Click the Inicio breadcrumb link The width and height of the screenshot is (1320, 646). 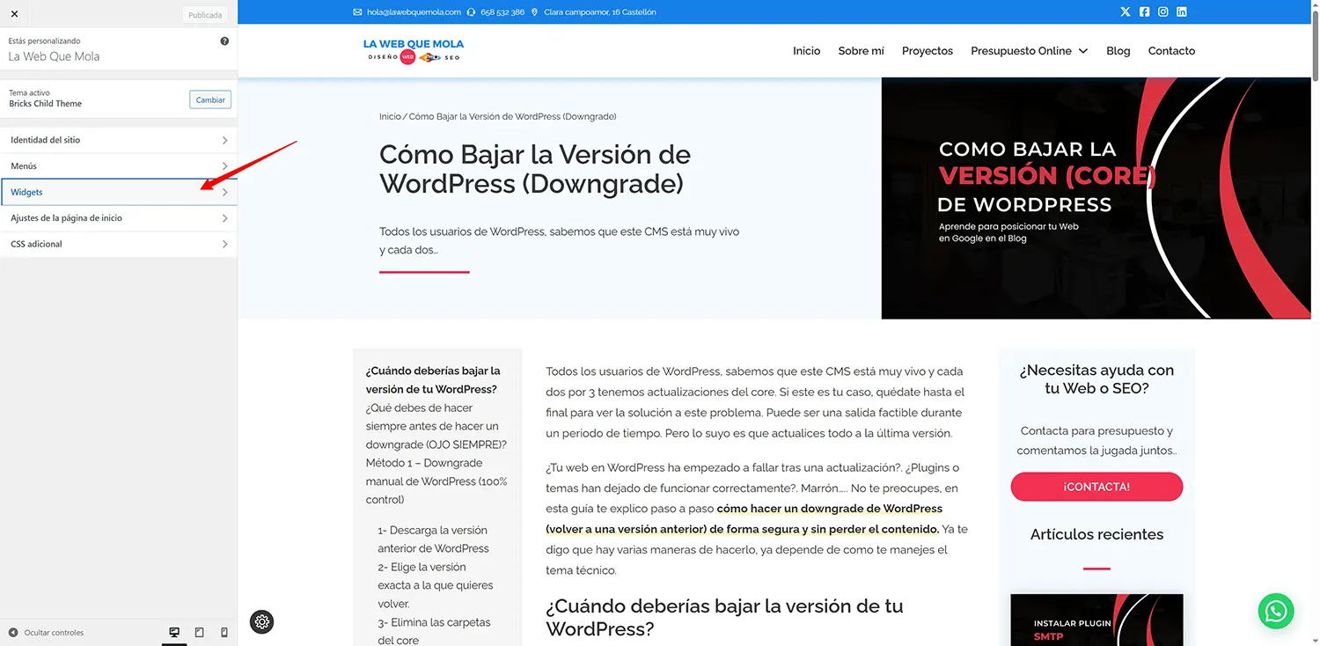(390, 116)
